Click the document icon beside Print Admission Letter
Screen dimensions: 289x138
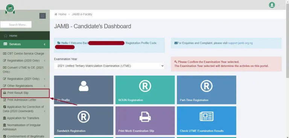click(x=5, y=100)
